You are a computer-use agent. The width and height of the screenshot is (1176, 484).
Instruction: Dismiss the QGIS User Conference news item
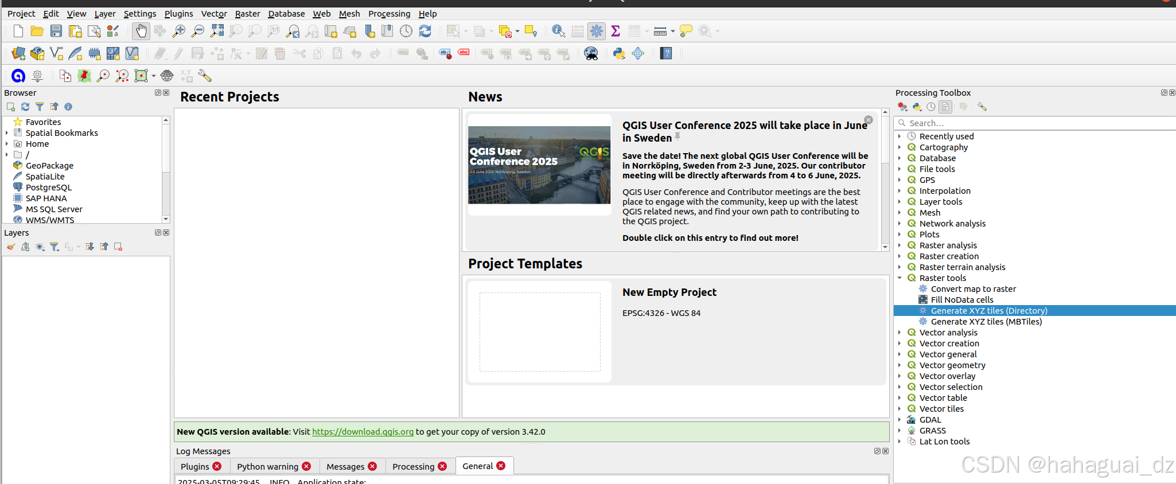tap(869, 120)
